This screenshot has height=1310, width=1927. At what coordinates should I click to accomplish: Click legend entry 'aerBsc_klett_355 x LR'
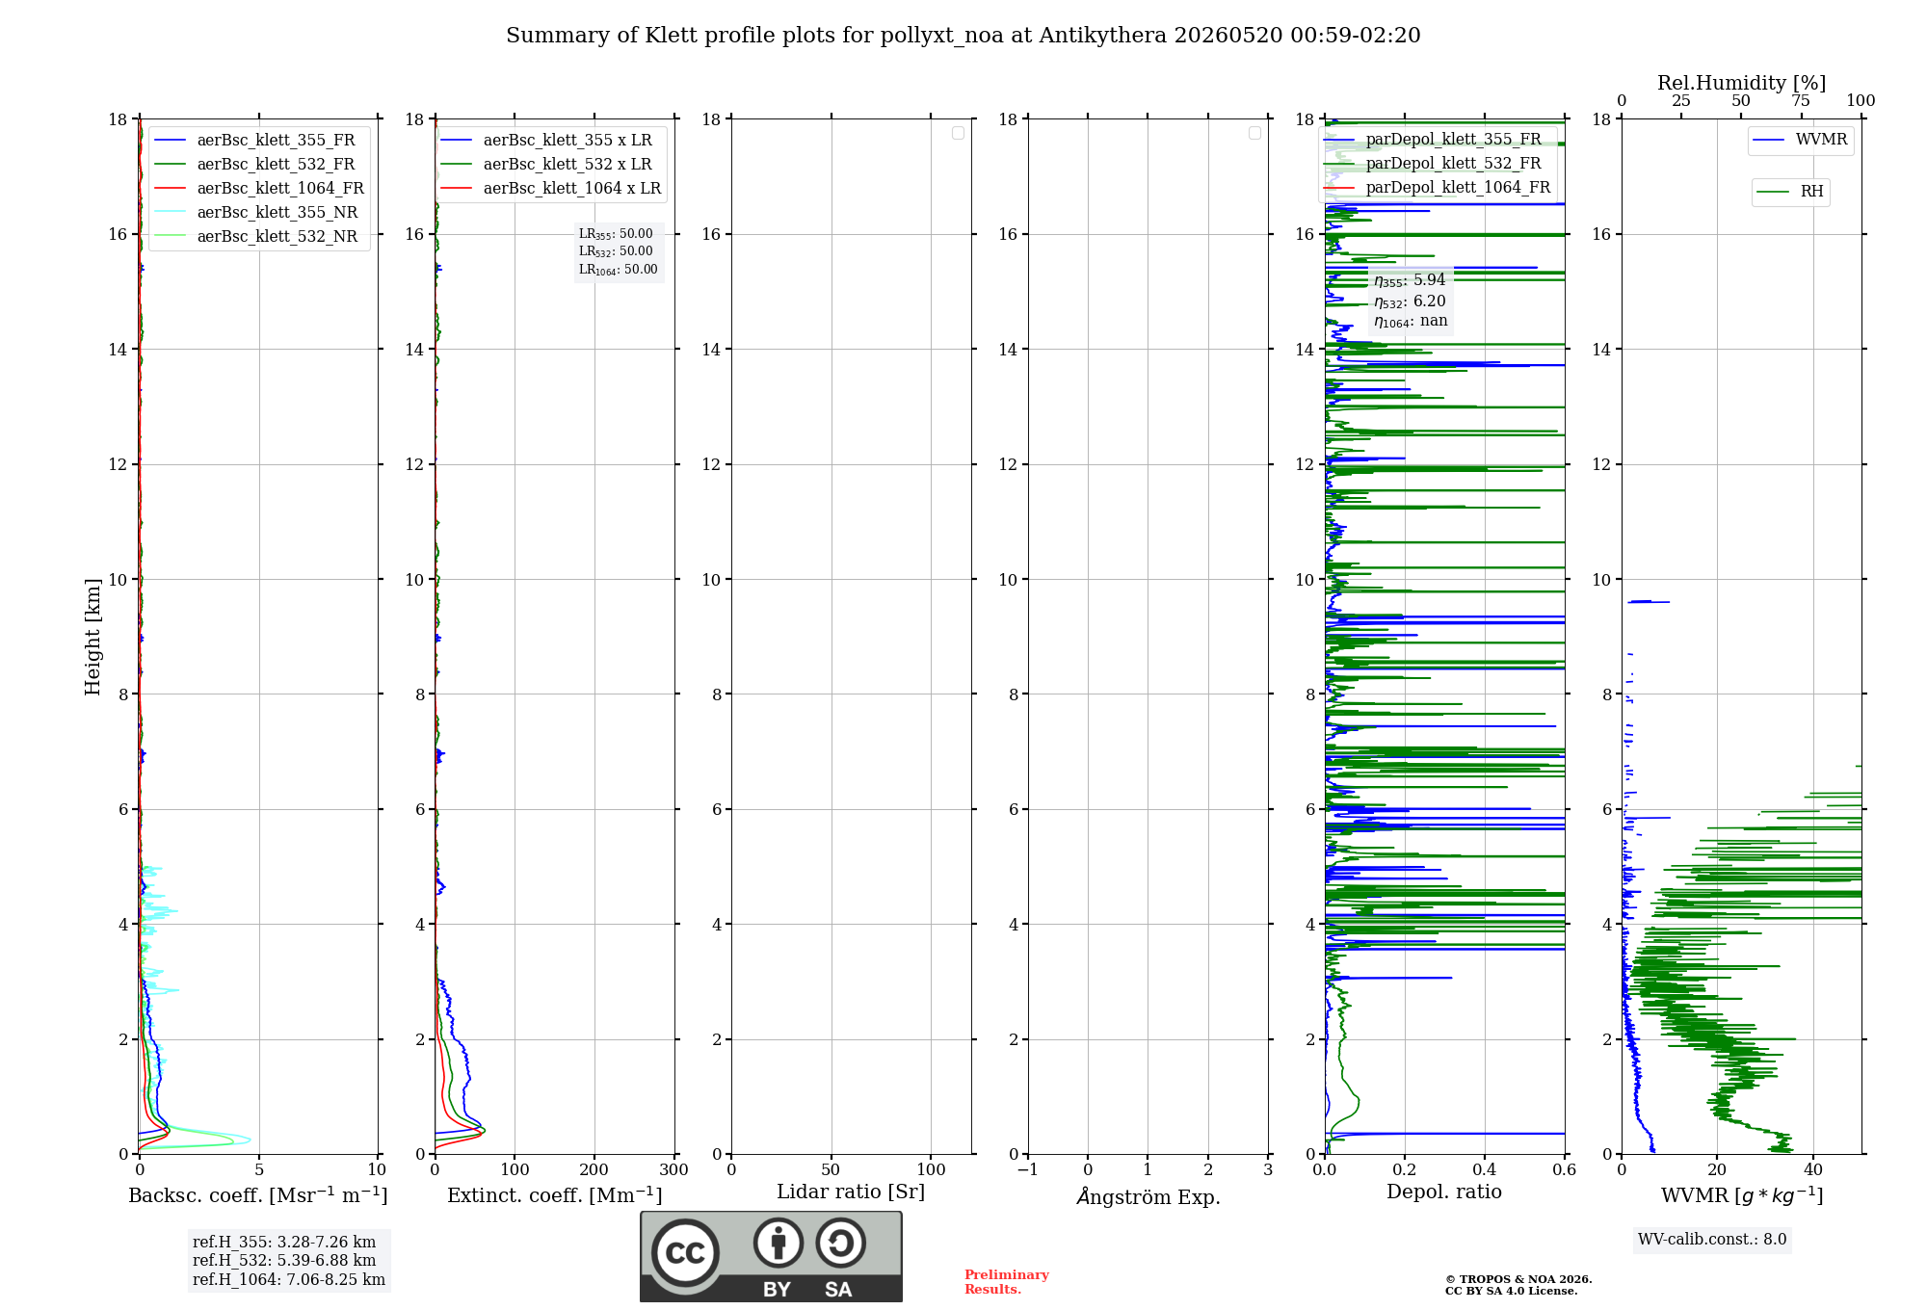coord(546,140)
